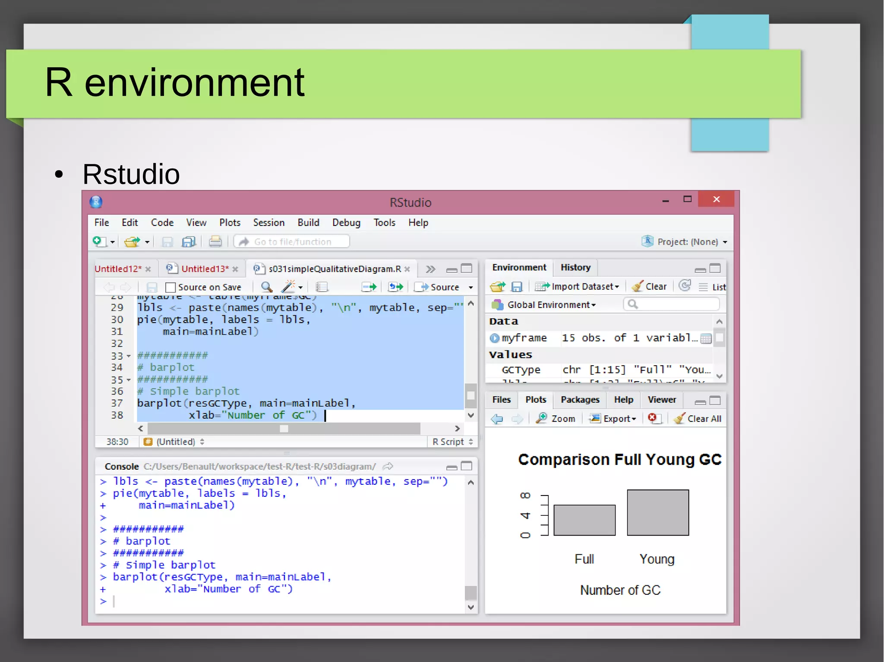This screenshot has height=662, width=884.
Task: Click the next plot arrow
Action: click(x=517, y=419)
